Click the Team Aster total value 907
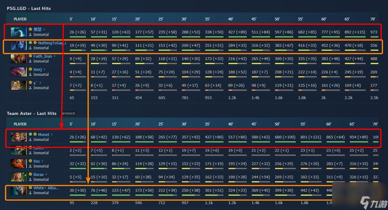 click(x=185, y=203)
